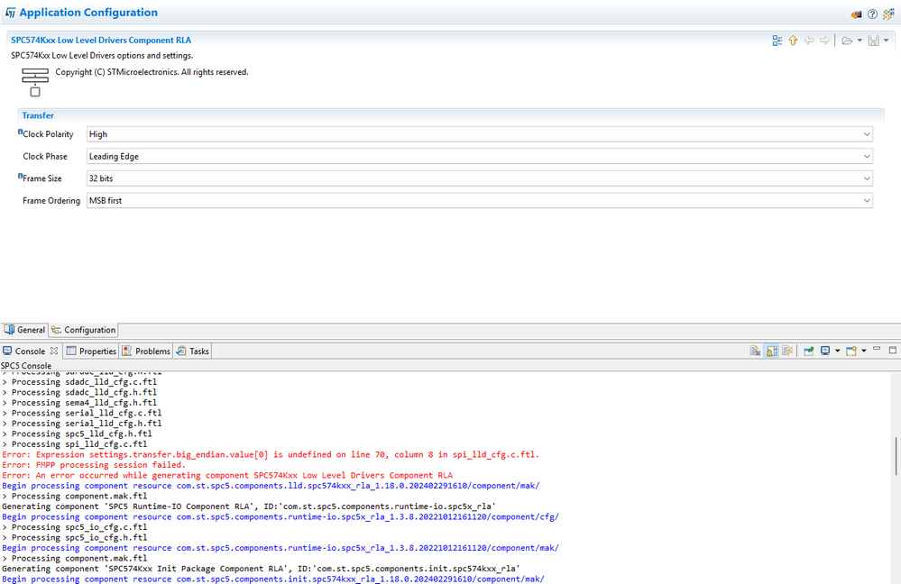Click the 'Processing serial_lld_cfg.h.ftl' console line
This screenshot has height=584, width=901.
(x=81, y=424)
